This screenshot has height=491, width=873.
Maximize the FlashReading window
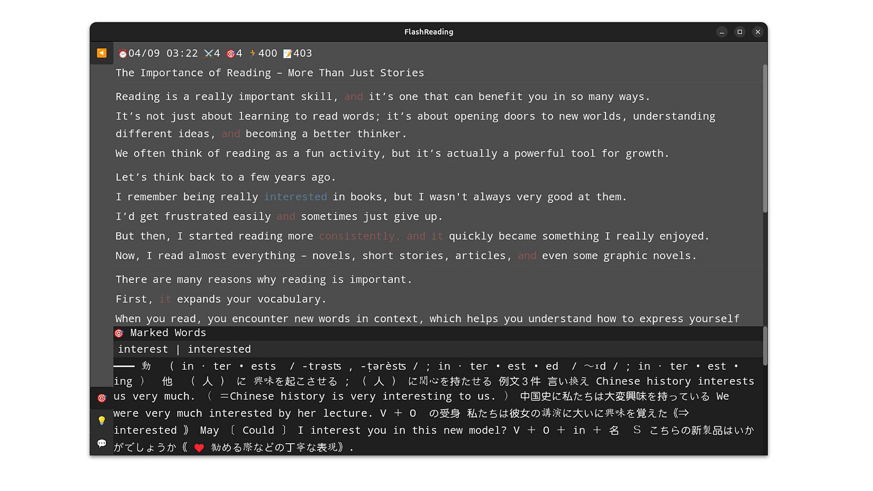click(740, 32)
